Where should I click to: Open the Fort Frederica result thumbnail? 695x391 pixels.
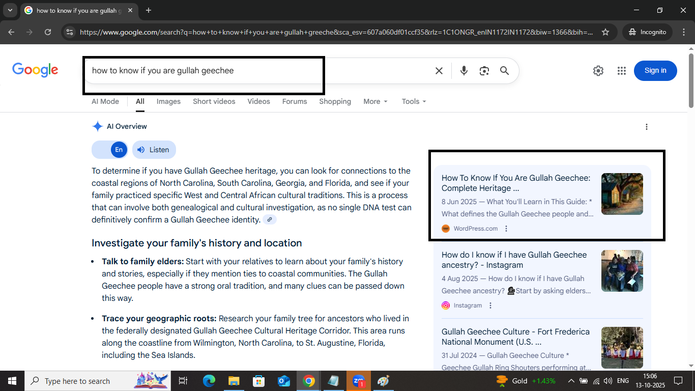pyautogui.click(x=622, y=348)
